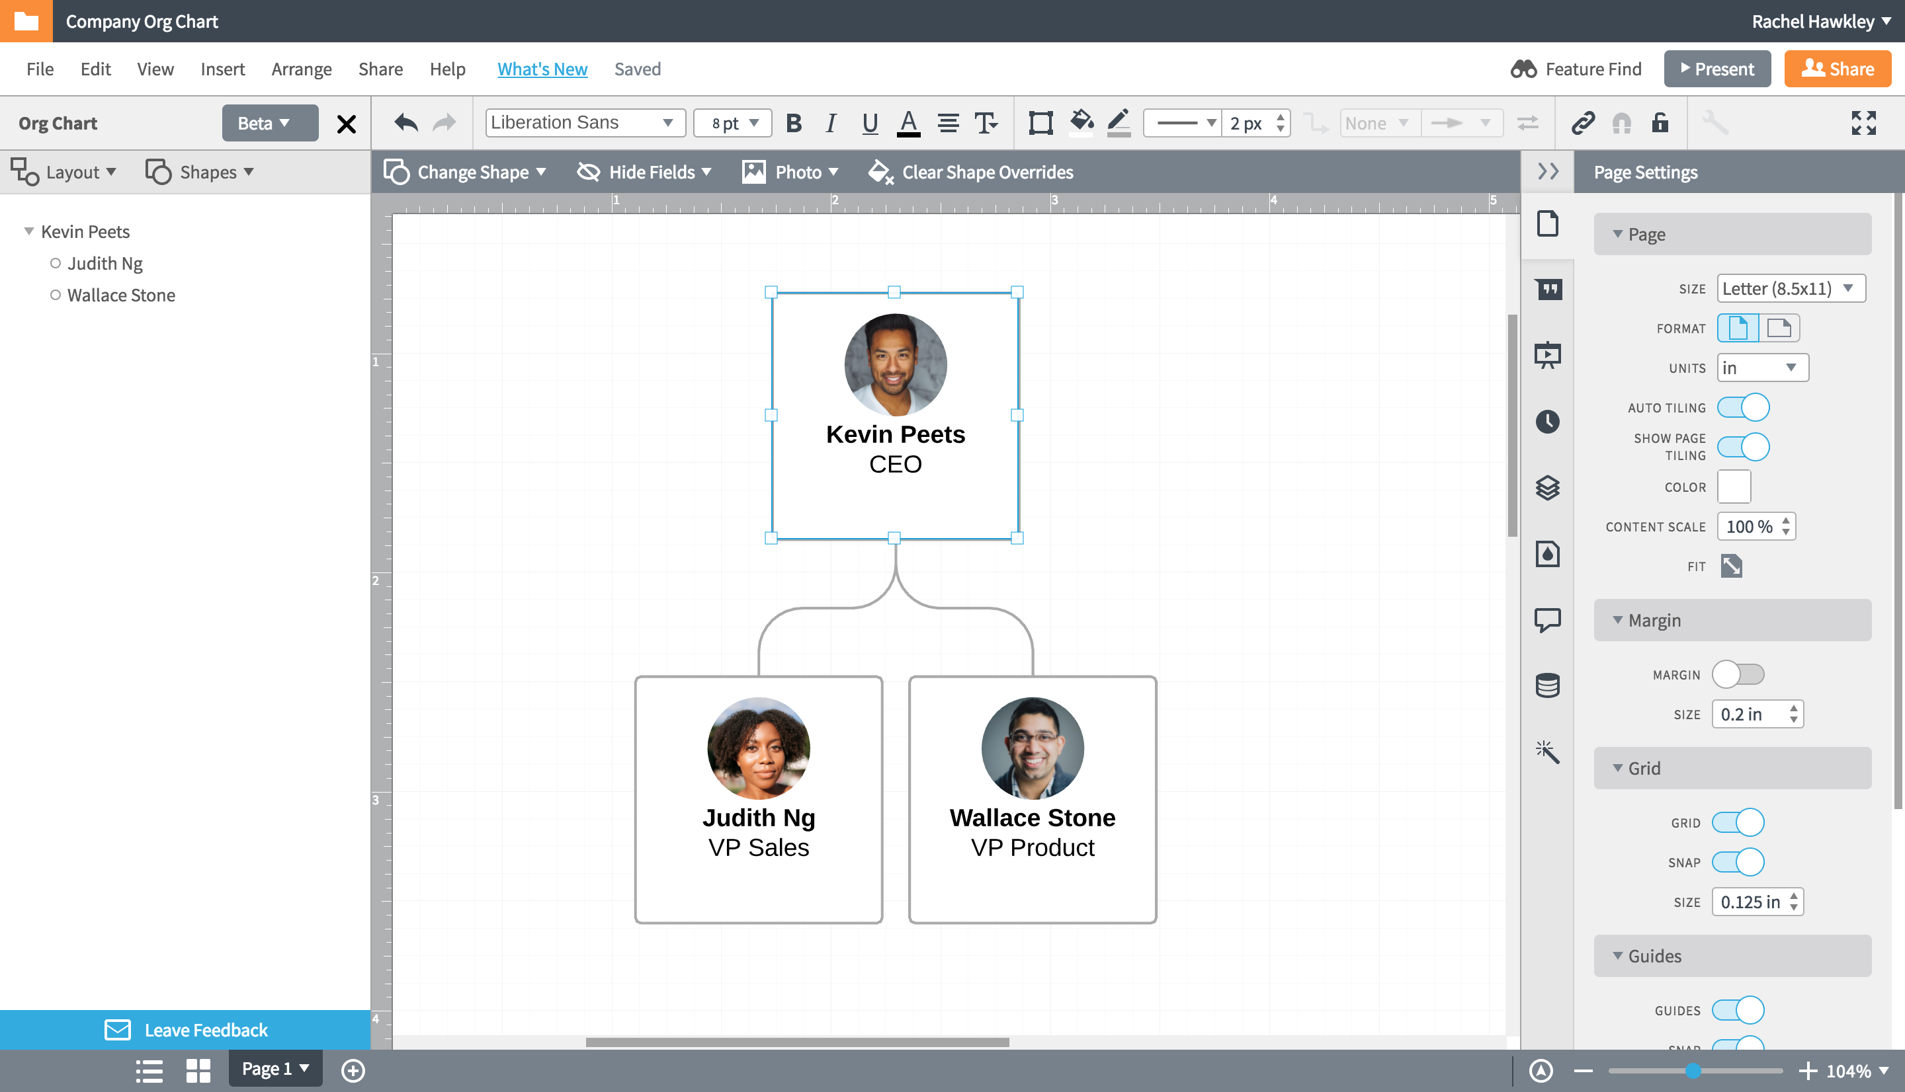Image resolution: width=1905 pixels, height=1092 pixels.
Task: Click the bold formatting icon
Action: (794, 122)
